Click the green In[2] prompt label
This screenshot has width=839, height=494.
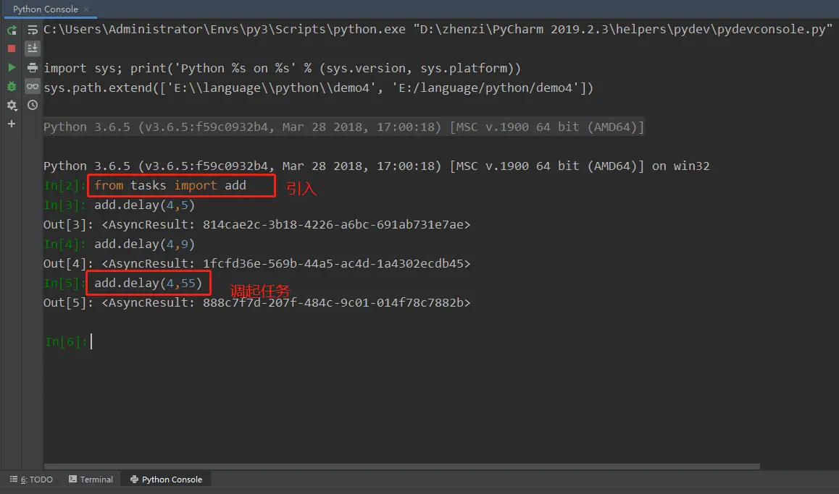64,185
